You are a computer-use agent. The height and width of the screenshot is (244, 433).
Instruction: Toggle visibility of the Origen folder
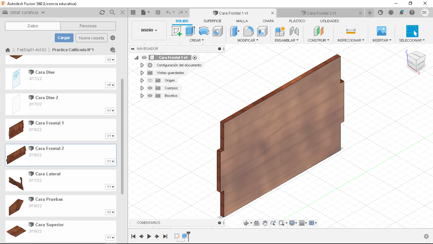(x=150, y=80)
